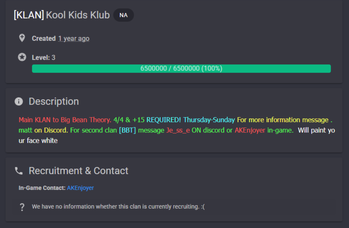Image resolution: width=349 pixels, height=228 pixels.
Task: Click the "1 year ago" creation timestamp
Action: click(74, 39)
